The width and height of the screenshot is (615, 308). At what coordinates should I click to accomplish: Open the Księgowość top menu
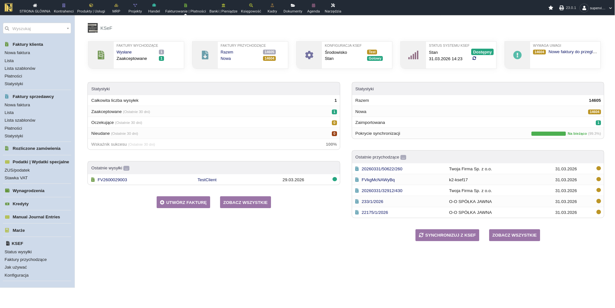(x=251, y=8)
